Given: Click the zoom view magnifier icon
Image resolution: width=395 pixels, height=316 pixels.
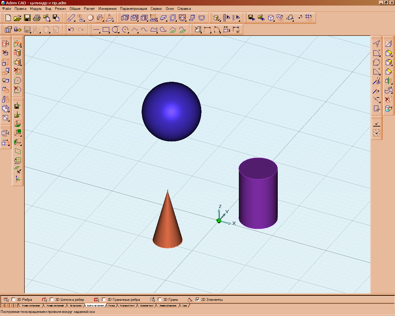Looking at the screenshot, I should (x=290, y=18).
